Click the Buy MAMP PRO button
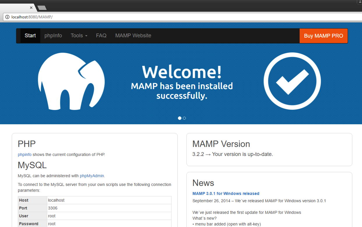 point(323,36)
